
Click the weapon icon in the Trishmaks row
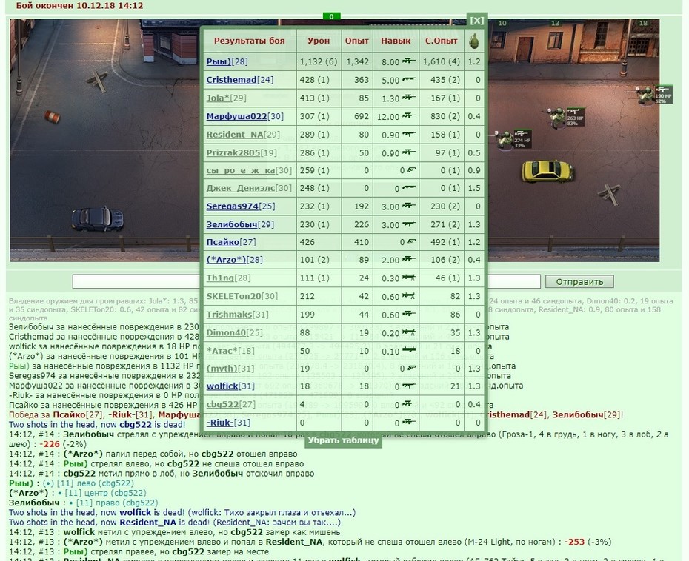click(x=409, y=314)
